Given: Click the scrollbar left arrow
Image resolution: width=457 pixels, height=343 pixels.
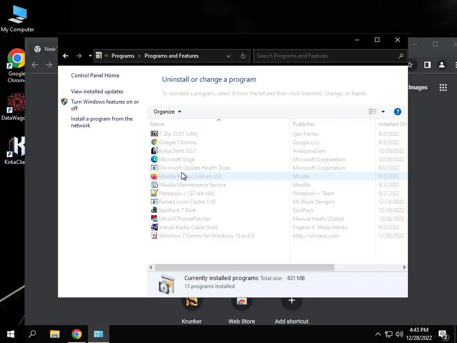Looking at the screenshot, I should coord(151,267).
